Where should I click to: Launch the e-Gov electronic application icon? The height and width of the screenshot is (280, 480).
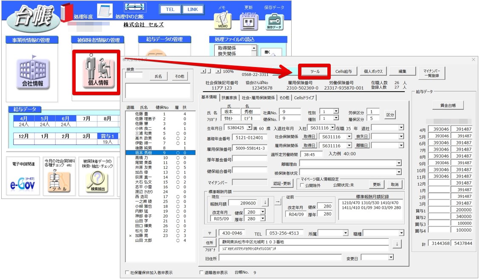click(23, 184)
